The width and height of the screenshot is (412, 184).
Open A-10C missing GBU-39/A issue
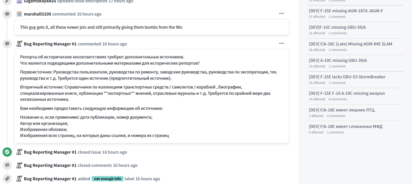coord(337,60)
